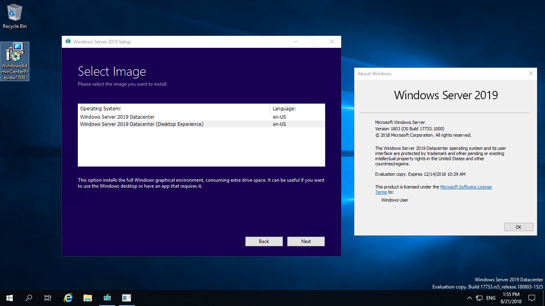Screen dimensions: 545x306
Task: Click the Language column header
Action: 298,108
